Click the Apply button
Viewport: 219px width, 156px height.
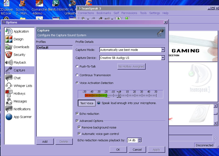coord(156,150)
